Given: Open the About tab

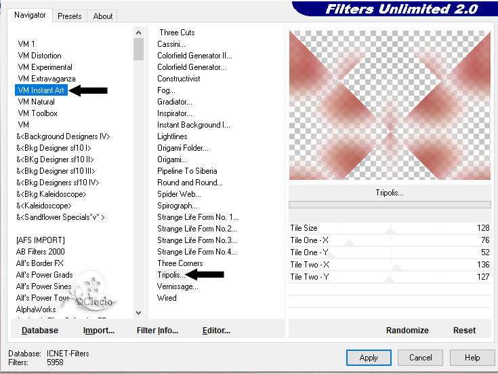Looking at the screenshot, I should click(x=103, y=16).
